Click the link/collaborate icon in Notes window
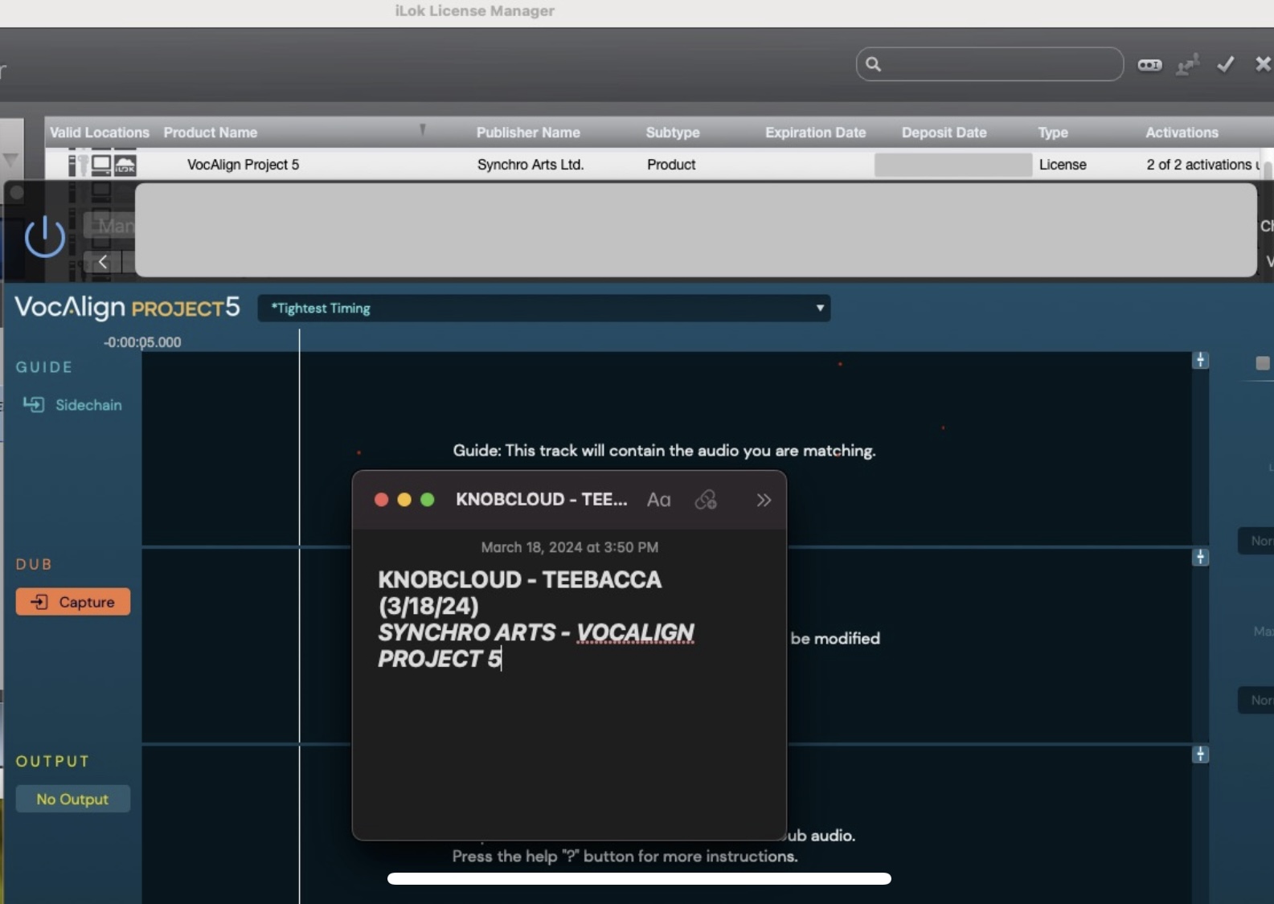 pos(706,500)
